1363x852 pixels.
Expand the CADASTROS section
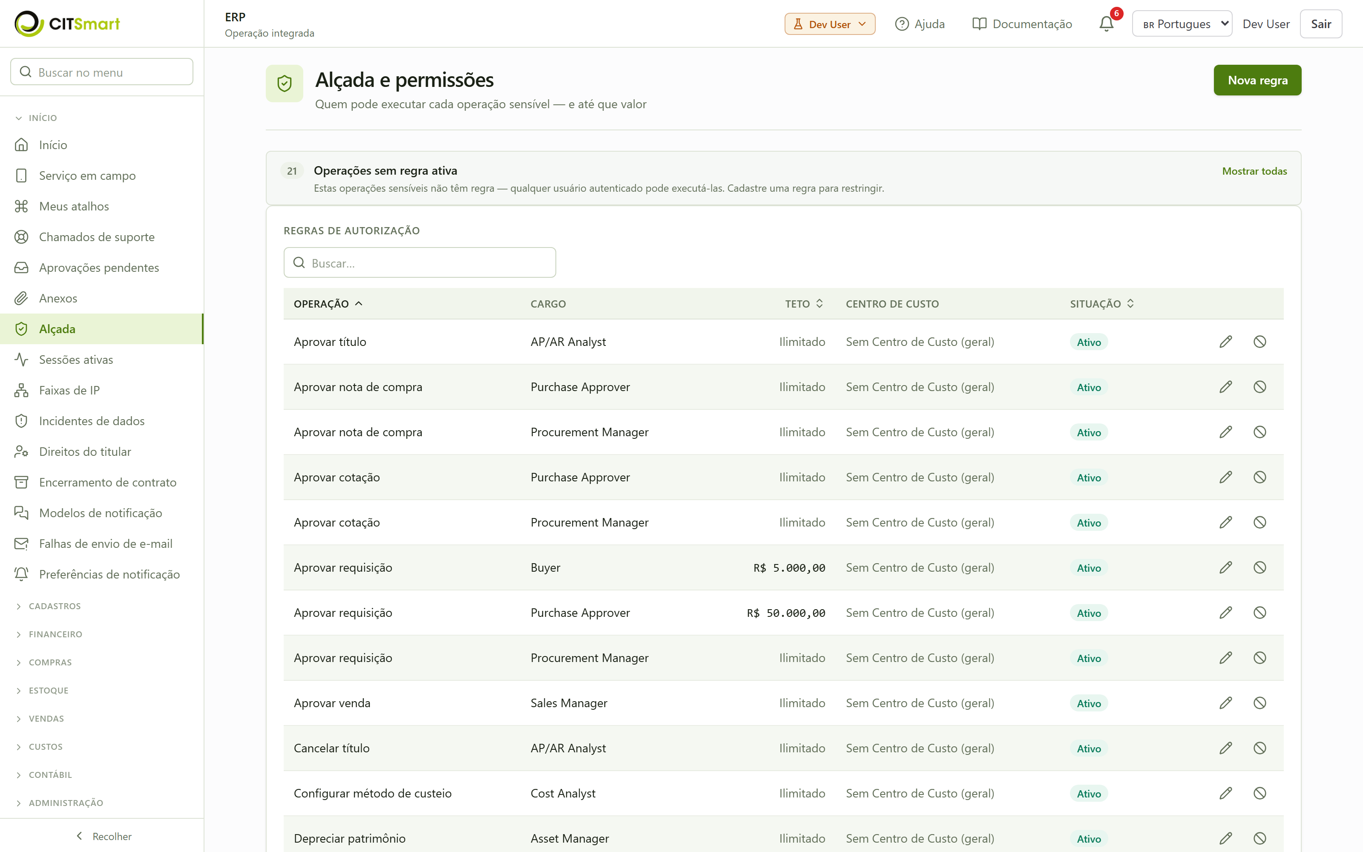(x=49, y=606)
